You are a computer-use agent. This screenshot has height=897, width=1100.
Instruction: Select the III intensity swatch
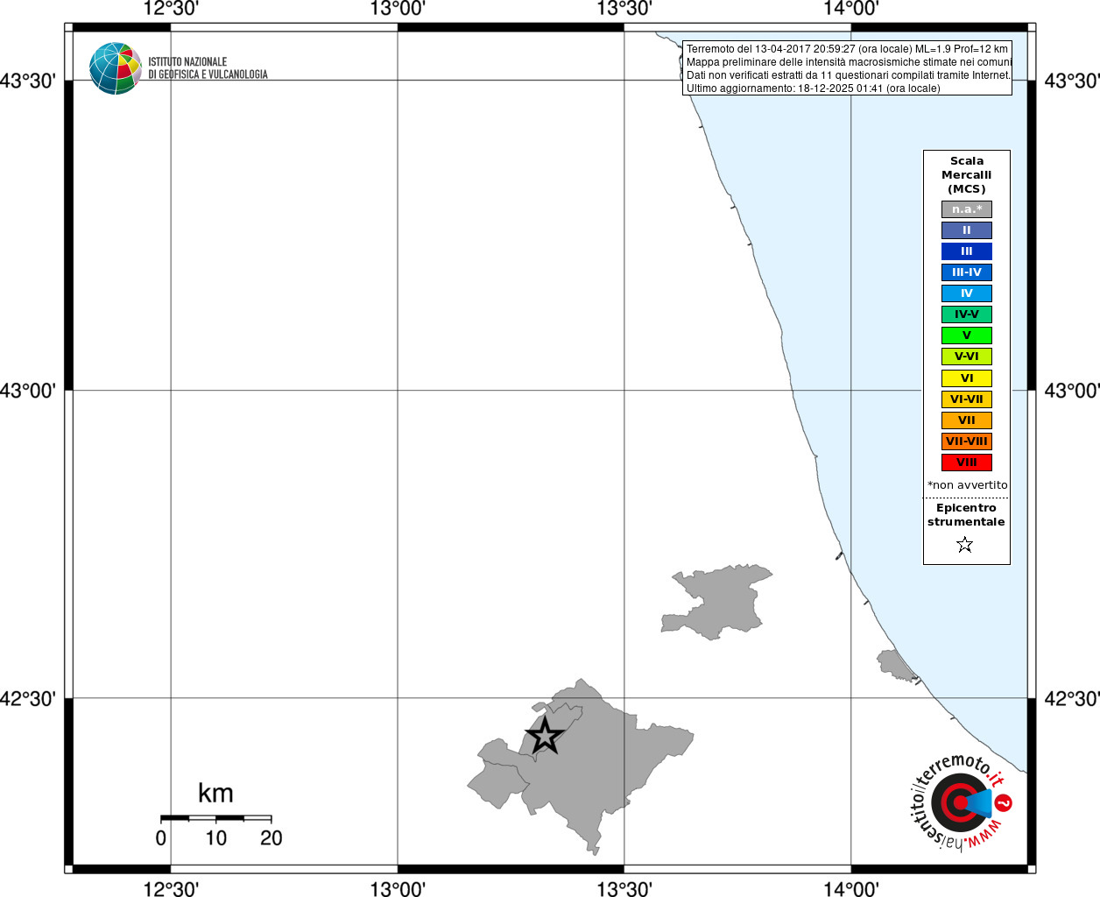pyautogui.click(x=967, y=251)
